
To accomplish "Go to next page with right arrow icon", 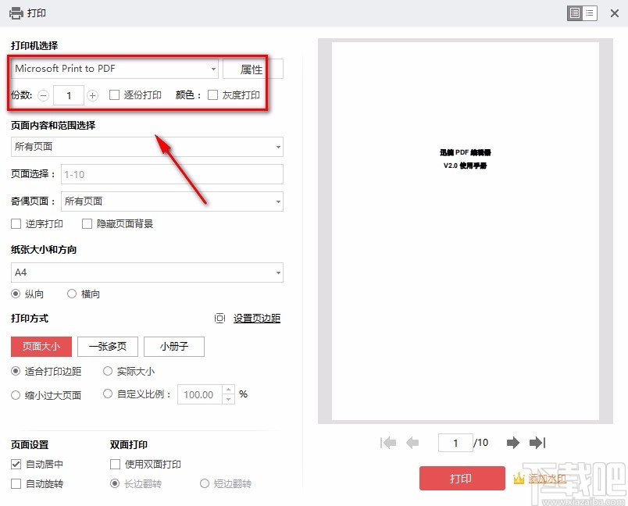I will [512, 442].
